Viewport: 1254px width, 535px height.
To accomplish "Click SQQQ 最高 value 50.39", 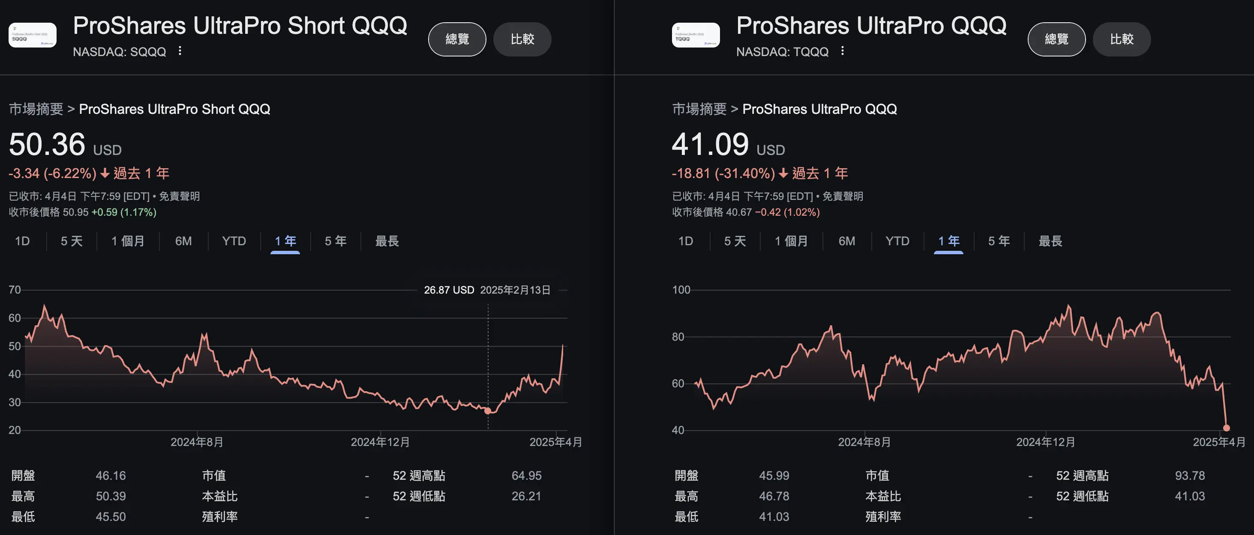I will pyautogui.click(x=111, y=496).
